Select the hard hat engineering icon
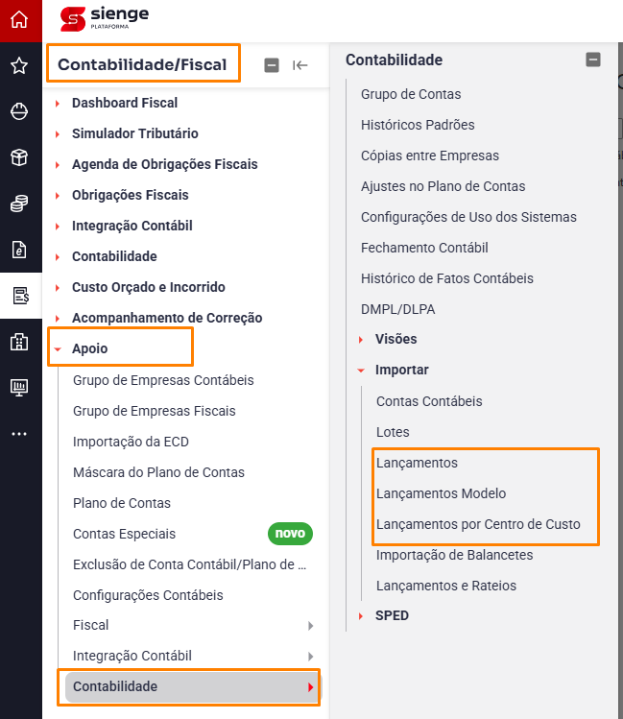The height and width of the screenshot is (719, 623). click(x=19, y=111)
